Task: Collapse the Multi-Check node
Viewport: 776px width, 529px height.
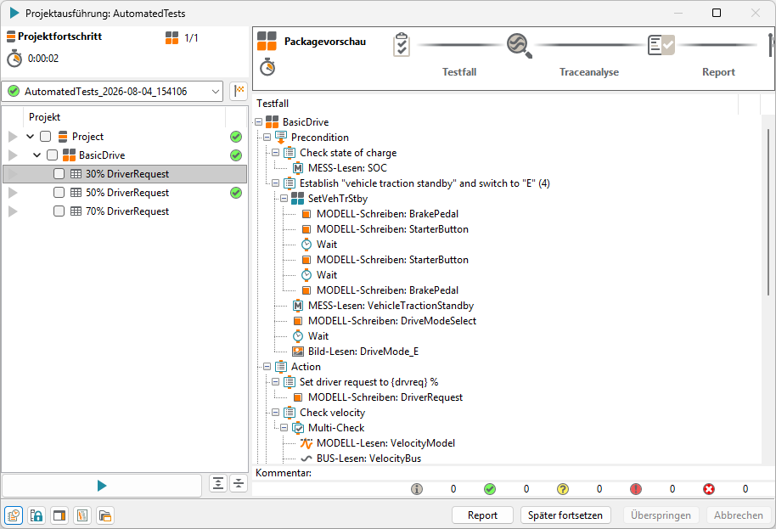Action: click(284, 428)
